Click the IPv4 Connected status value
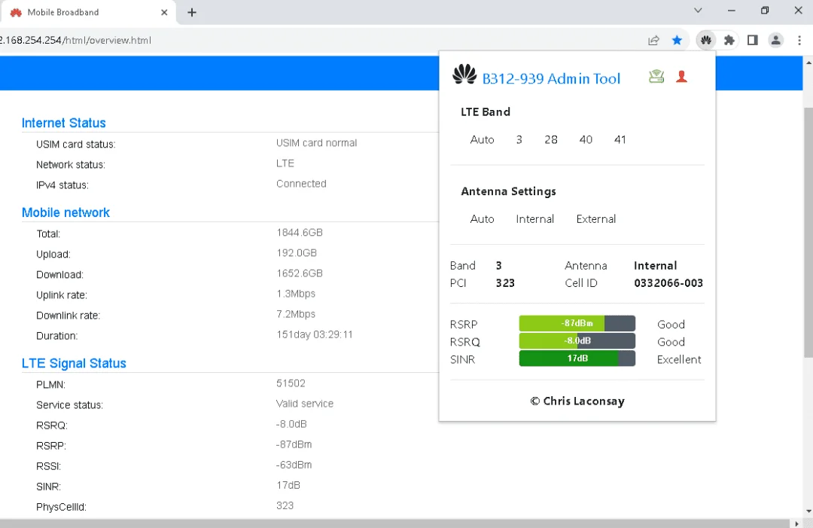813x528 pixels. pyautogui.click(x=301, y=184)
